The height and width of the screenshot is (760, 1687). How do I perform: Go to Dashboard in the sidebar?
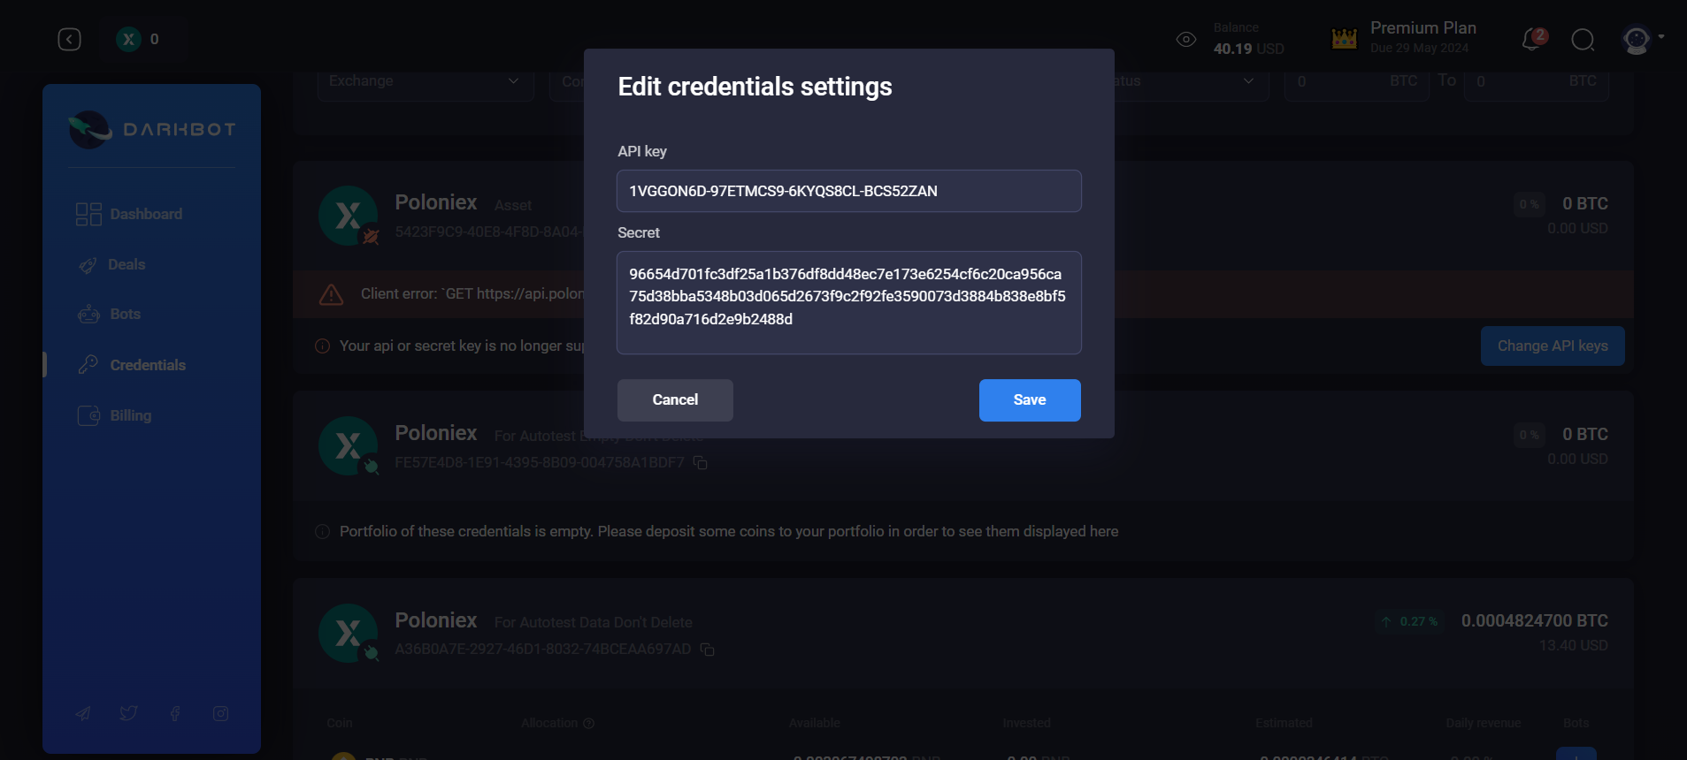(x=88, y=213)
